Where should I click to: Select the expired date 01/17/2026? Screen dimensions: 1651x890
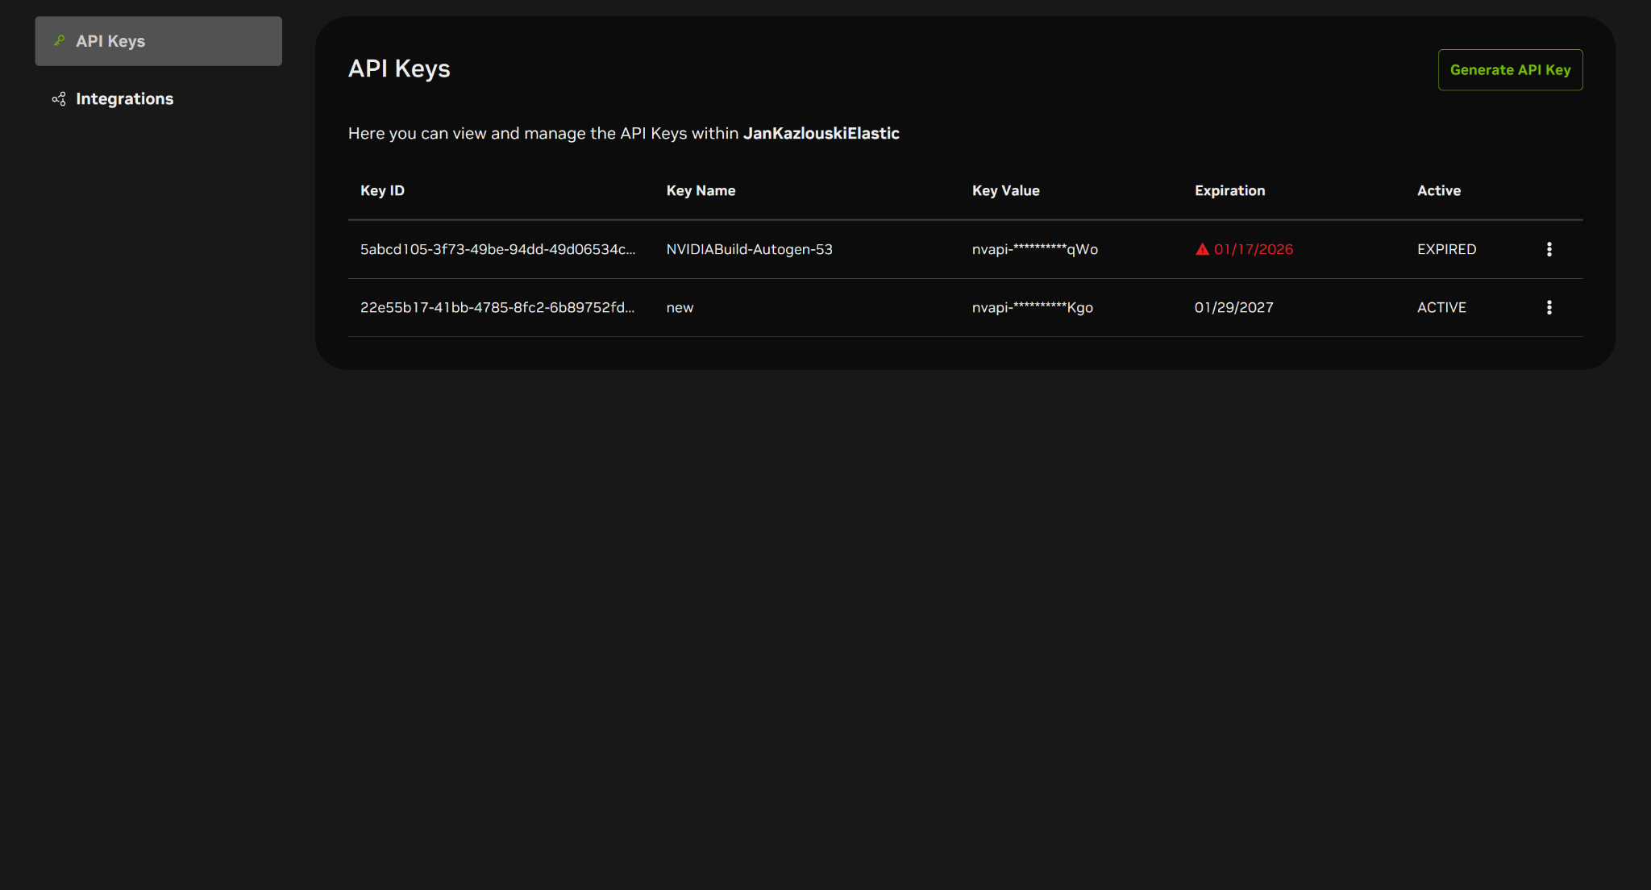point(1254,249)
